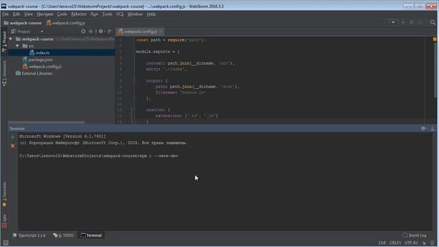Open the File menu
This screenshot has height=247, width=439.
coord(5,14)
